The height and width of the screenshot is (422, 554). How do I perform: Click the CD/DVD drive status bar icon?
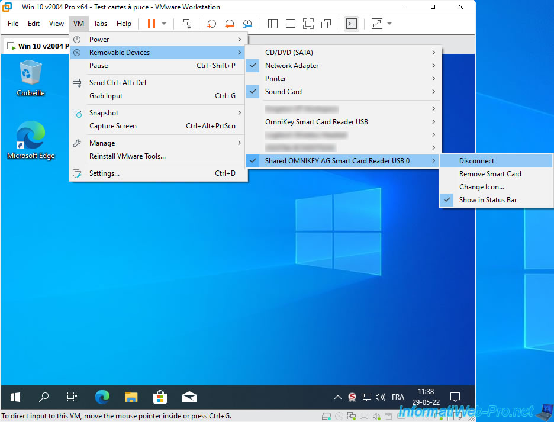click(x=339, y=416)
